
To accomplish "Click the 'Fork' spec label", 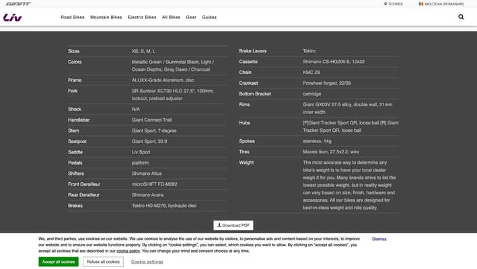I will [x=73, y=91].
